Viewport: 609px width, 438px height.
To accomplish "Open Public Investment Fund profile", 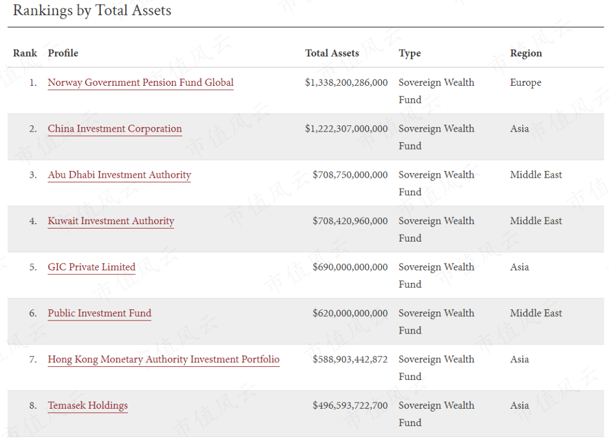I will click(99, 313).
